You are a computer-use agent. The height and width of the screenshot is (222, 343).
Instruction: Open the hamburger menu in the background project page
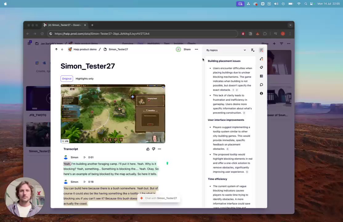pyautogui.click(x=29, y=43)
